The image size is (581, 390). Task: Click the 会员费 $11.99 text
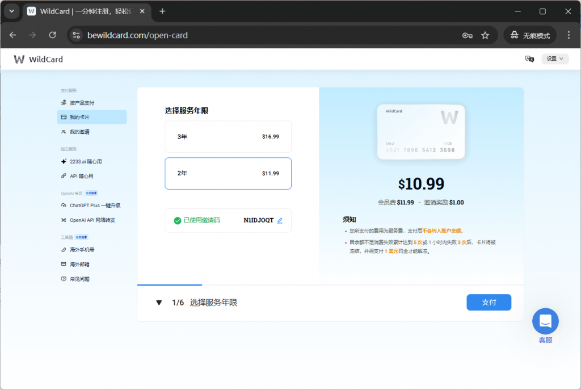[x=395, y=203]
